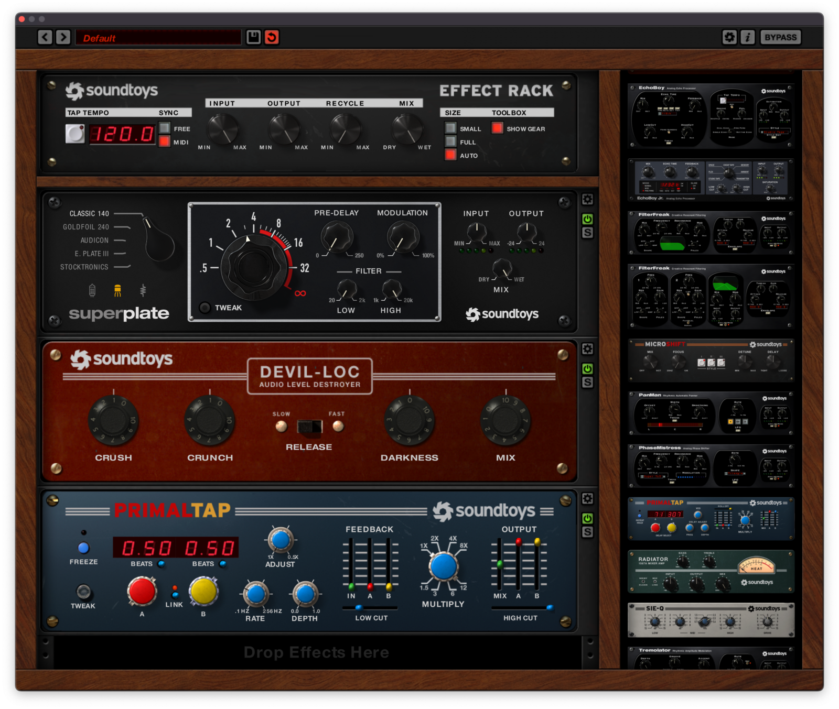The height and width of the screenshot is (709, 839).
Task: Select AUDICON plate type
Action: pos(94,240)
